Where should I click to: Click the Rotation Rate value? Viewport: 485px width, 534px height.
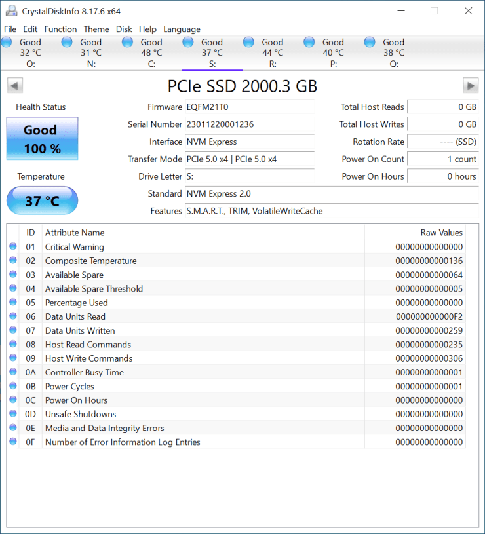[x=443, y=142]
